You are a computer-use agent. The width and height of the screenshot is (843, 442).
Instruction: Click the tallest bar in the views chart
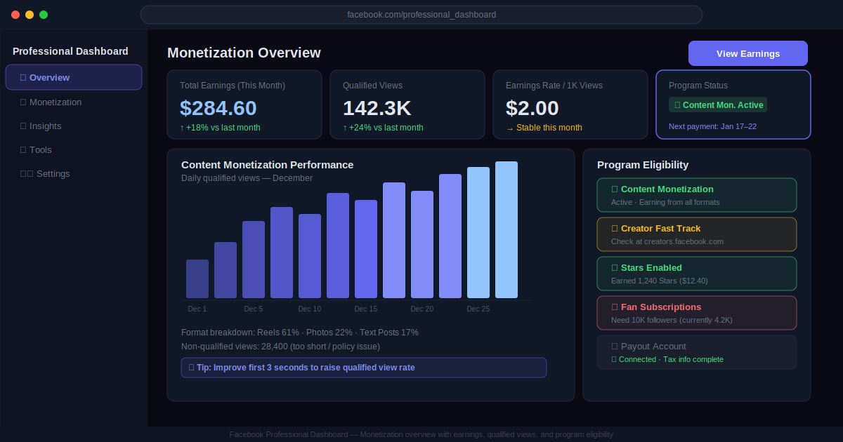[507, 230]
